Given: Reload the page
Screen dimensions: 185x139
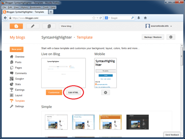Looking at the screenshot, I should (101, 18).
